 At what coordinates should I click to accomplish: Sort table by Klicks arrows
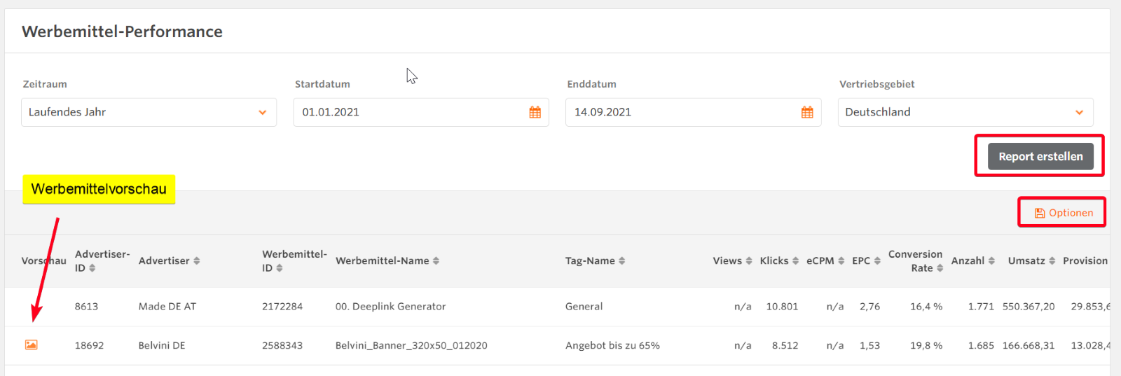point(795,260)
